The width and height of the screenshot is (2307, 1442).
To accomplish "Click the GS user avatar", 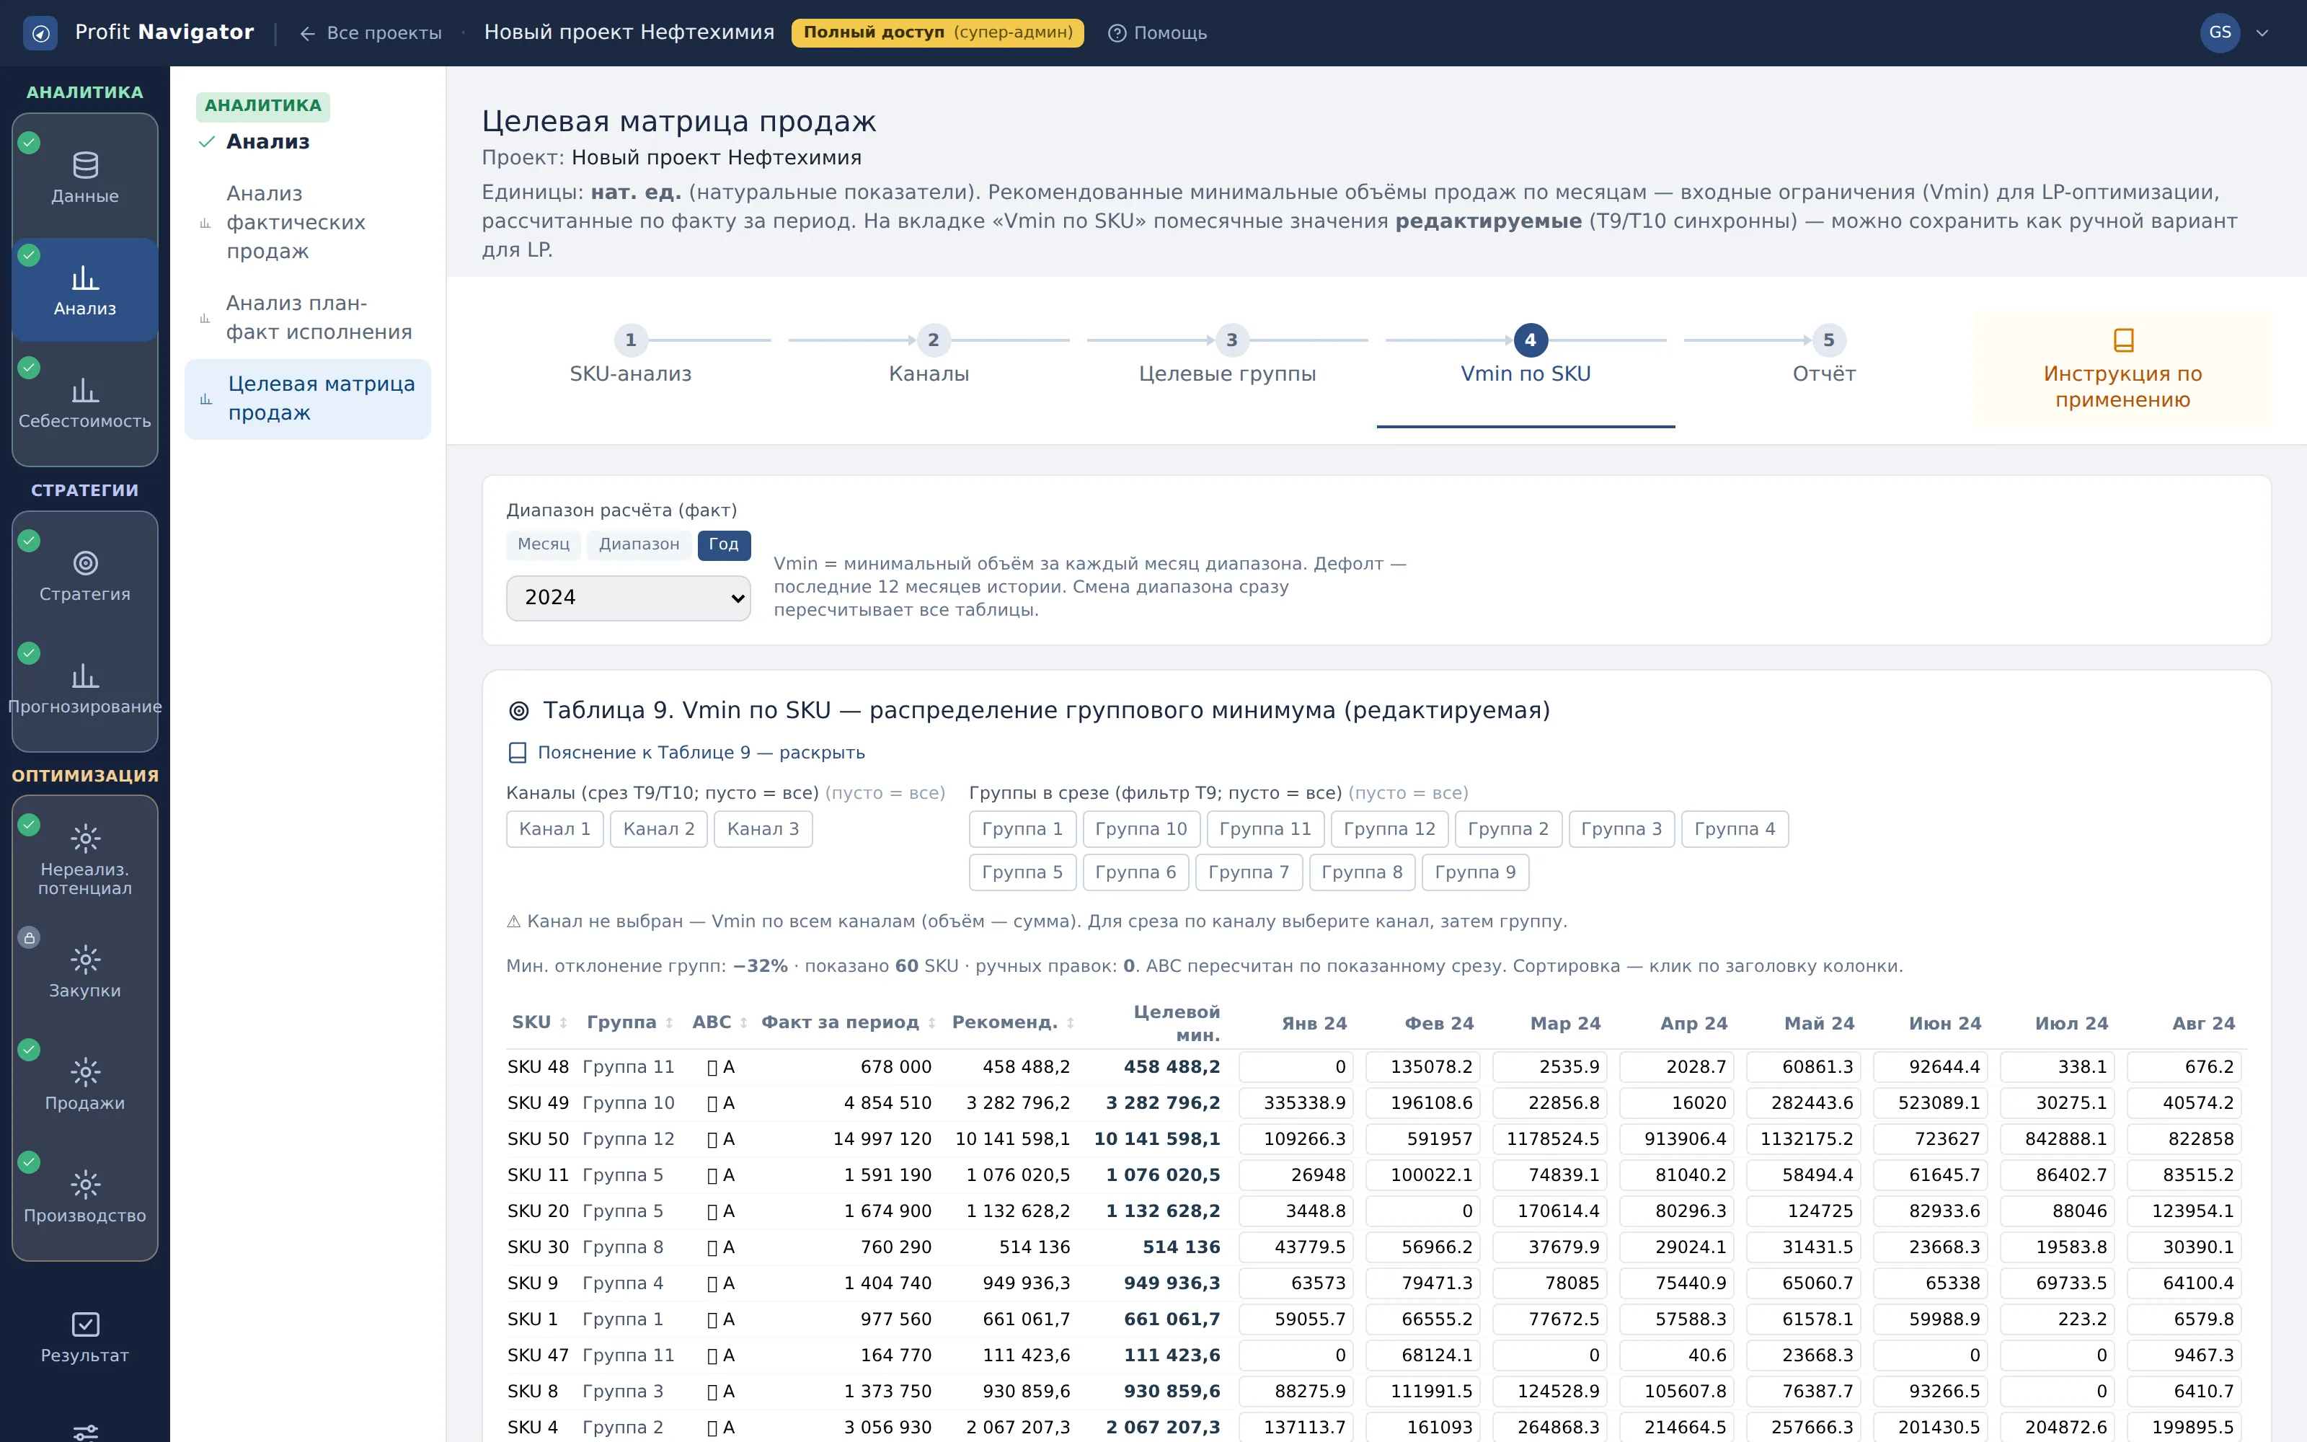I will pyautogui.click(x=2219, y=32).
